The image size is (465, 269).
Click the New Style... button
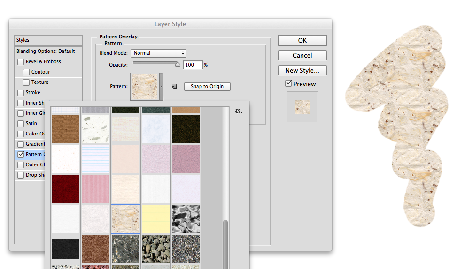pos(302,70)
